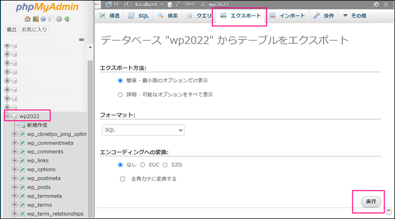The width and height of the screenshot is (395, 219).
Task: Open the MySQL documentation page icon
Action: coord(51,19)
